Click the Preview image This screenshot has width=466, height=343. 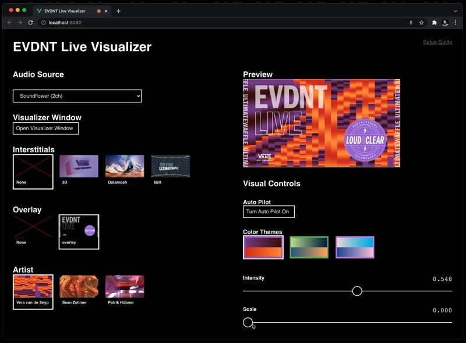tap(322, 123)
